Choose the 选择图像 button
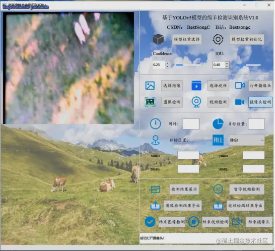This screenshot has height=251, width=275. (x=172, y=86)
